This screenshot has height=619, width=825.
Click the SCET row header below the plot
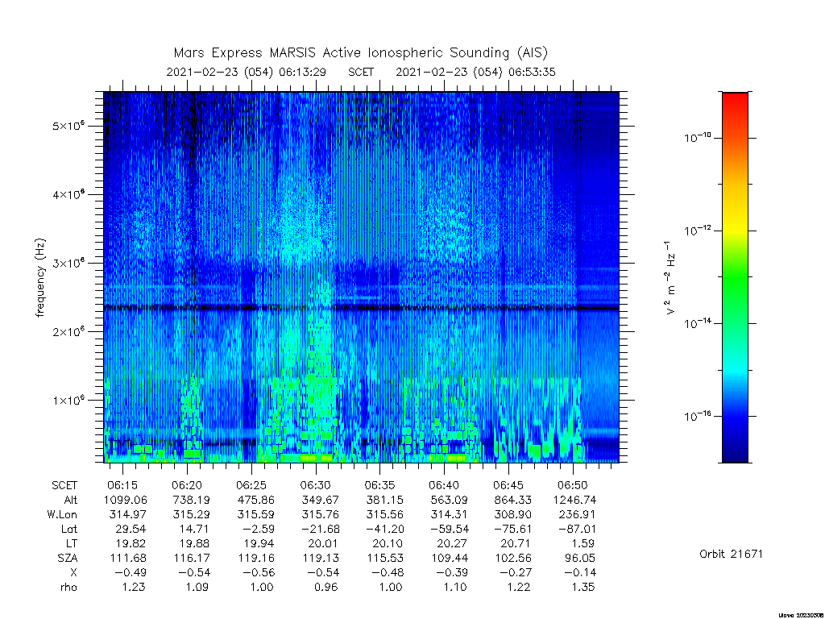pyautogui.click(x=64, y=485)
